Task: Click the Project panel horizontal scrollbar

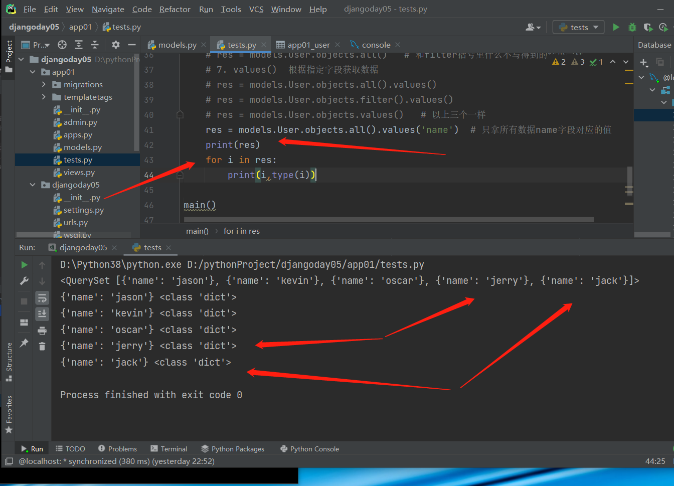Action: pos(74,235)
